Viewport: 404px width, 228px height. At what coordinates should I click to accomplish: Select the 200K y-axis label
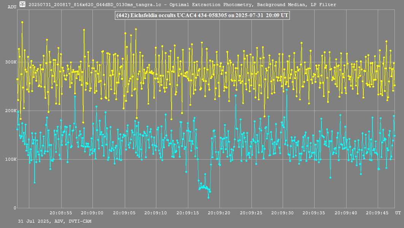click(x=10, y=111)
